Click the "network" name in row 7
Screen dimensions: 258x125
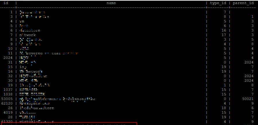(28, 35)
